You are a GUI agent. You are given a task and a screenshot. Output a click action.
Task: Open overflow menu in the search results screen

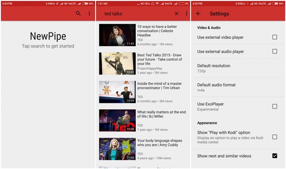(187, 13)
